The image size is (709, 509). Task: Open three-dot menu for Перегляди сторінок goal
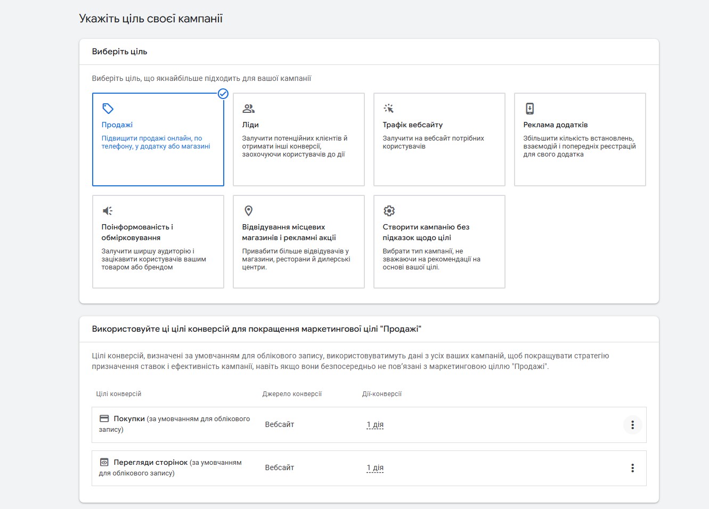click(632, 468)
